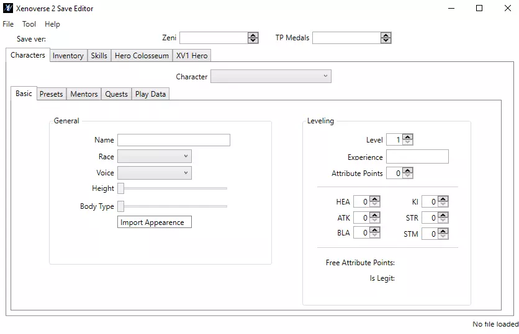
Task: Click the Height slider thumb
Action: pyautogui.click(x=121, y=188)
